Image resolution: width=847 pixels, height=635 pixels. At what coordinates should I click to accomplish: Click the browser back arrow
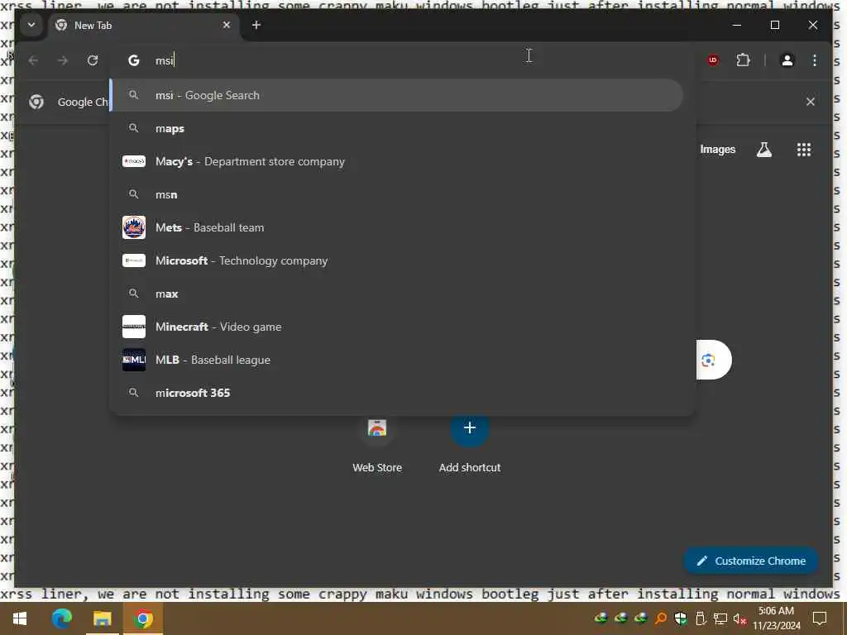tap(33, 60)
